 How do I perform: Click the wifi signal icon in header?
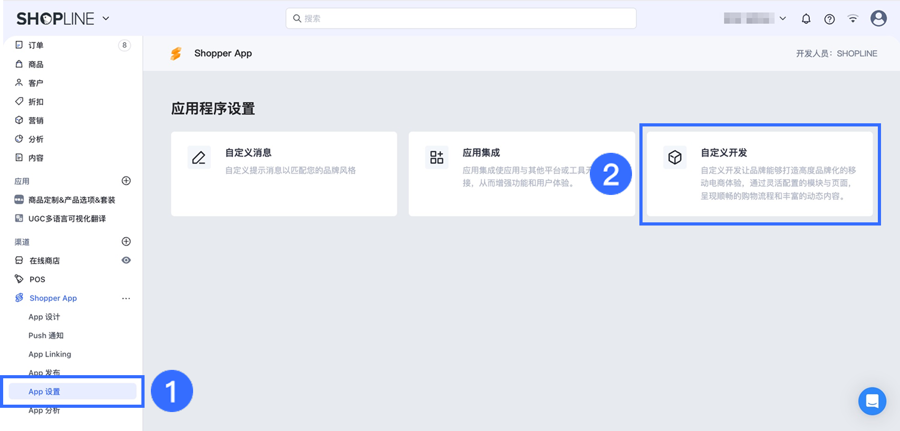(853, 19)
